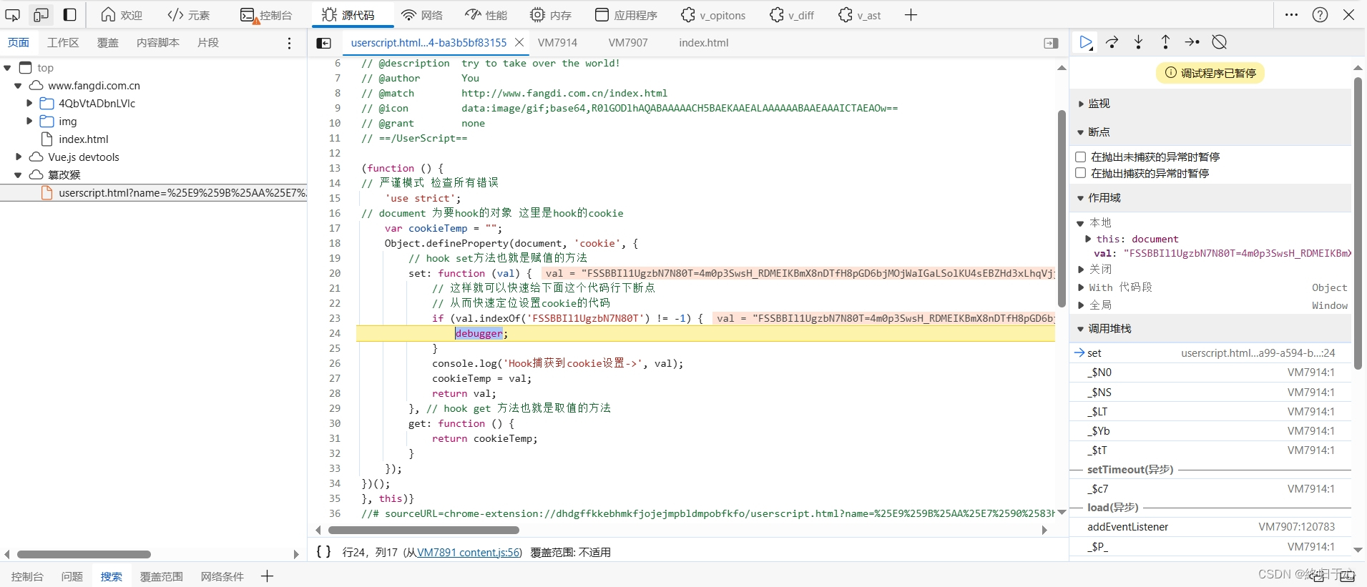1367x587 pixels.
Task: Open the 内存 (Memory) tab
Action: click(x=550, y=14)
